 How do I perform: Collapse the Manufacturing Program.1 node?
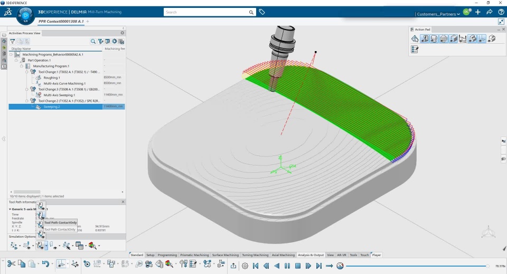(x=22, y=66)
